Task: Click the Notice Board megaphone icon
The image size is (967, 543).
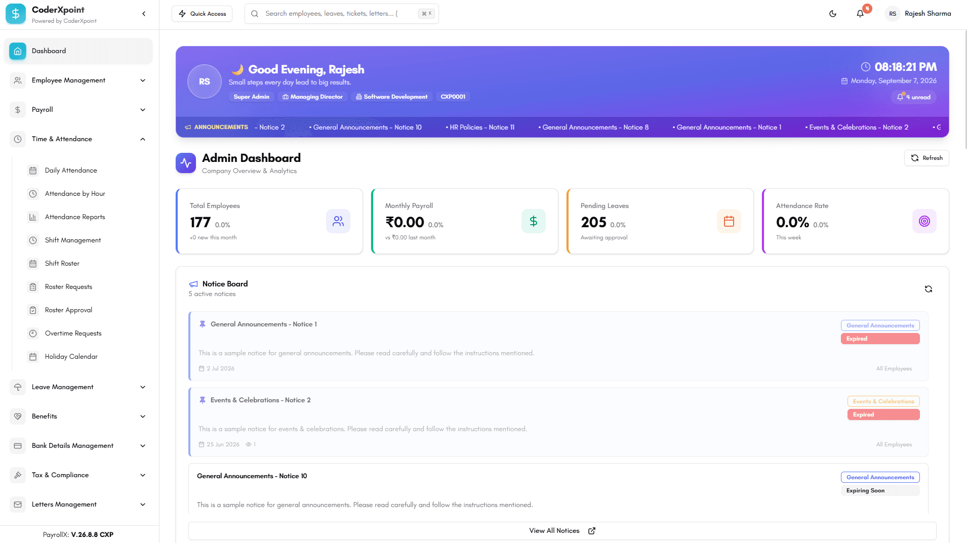Action: pos(193,284)
